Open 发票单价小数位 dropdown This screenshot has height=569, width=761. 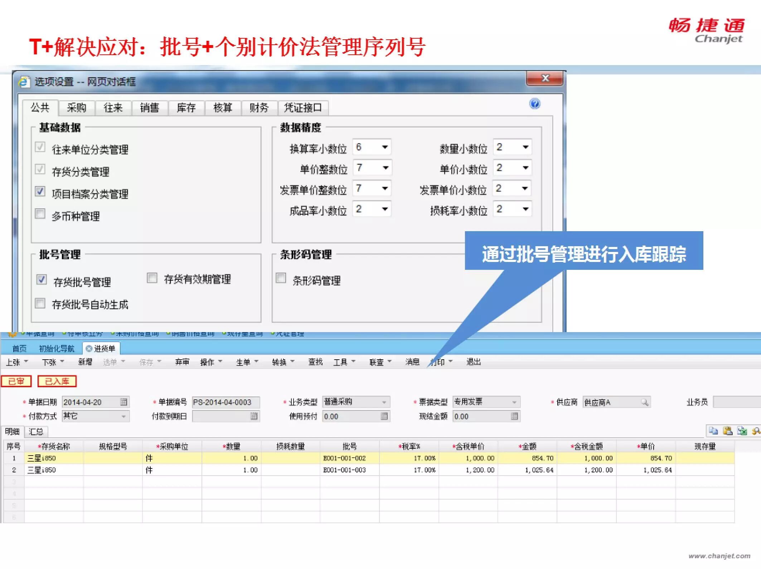pos(512,189)
